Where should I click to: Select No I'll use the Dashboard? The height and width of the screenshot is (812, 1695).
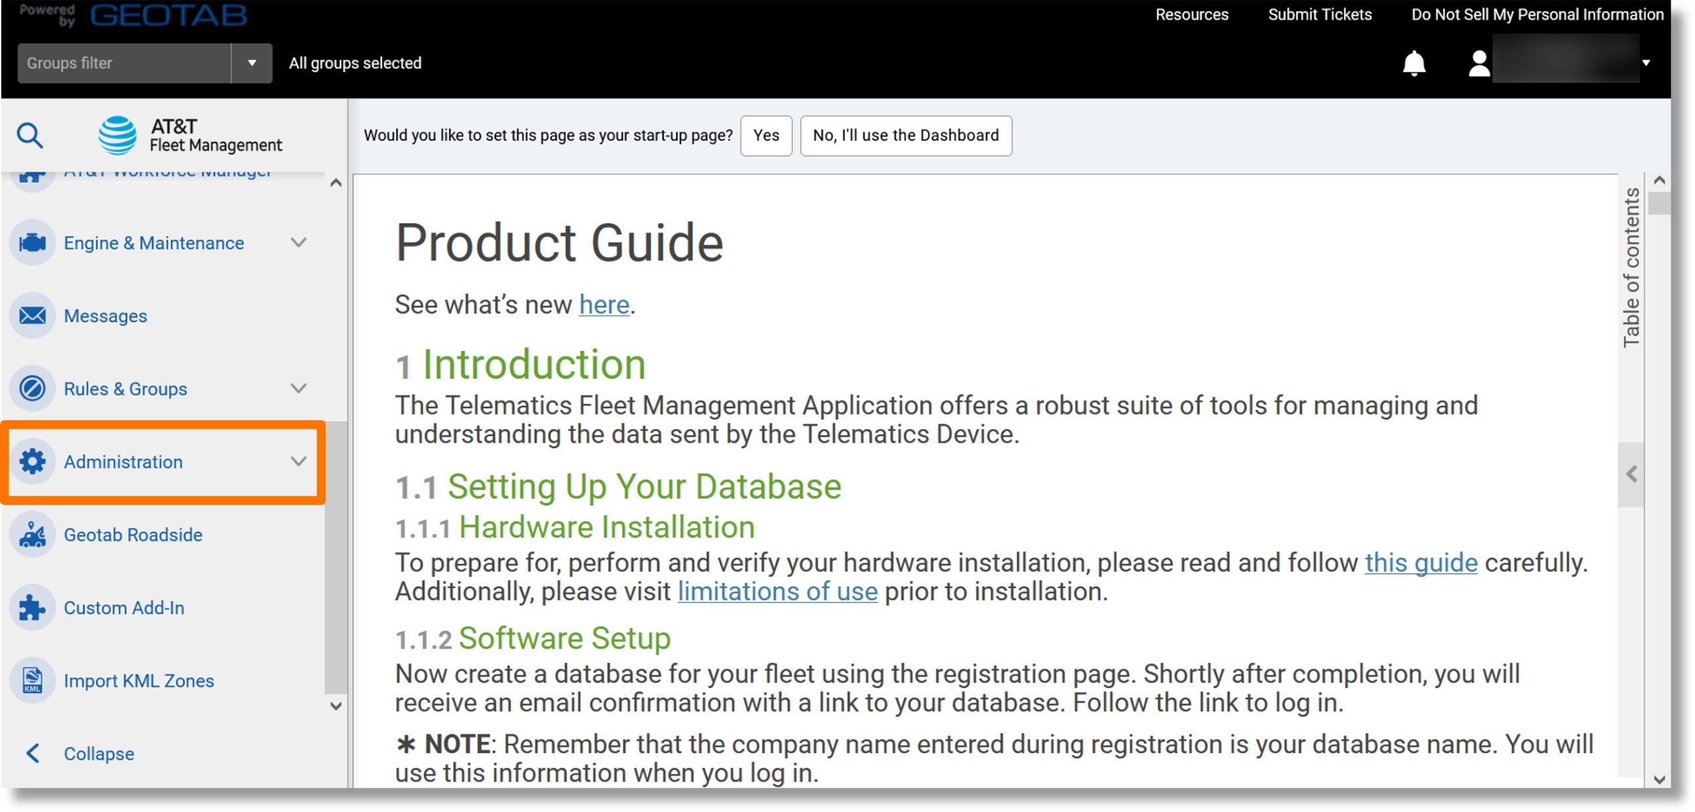pos(906,135)
